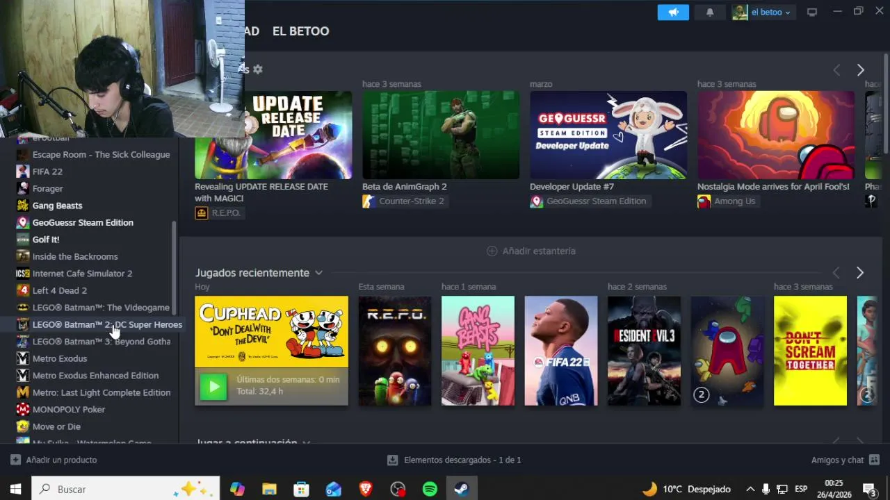The width and height of the screenshot is (890, 500).
Task: Open Beta de AnimGraph 2 news image
Action: point(441,135)
